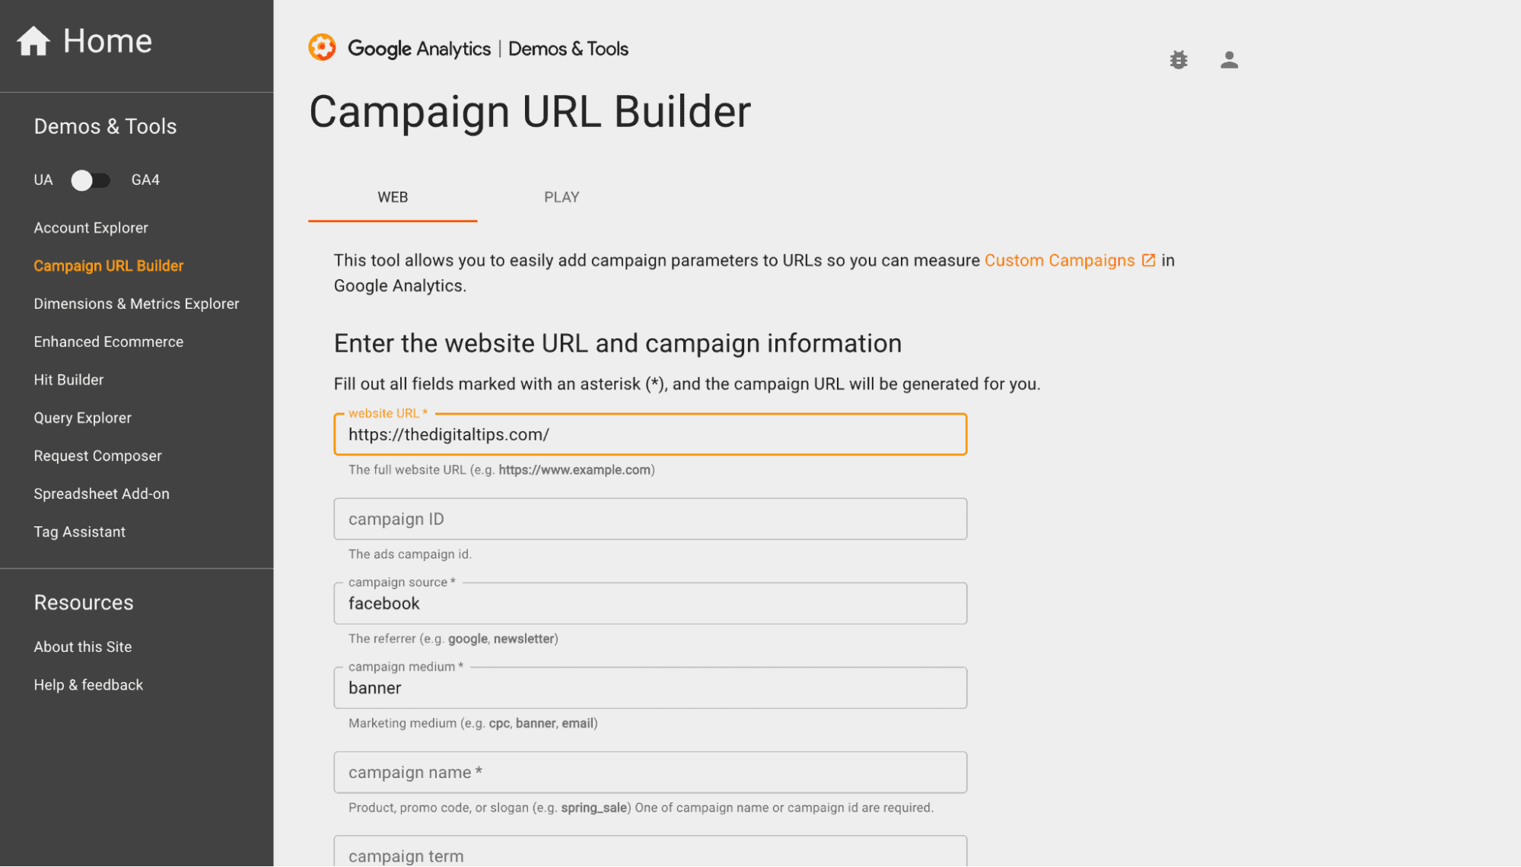
Task: Click the campaign name field
Action: pos(650,773)
